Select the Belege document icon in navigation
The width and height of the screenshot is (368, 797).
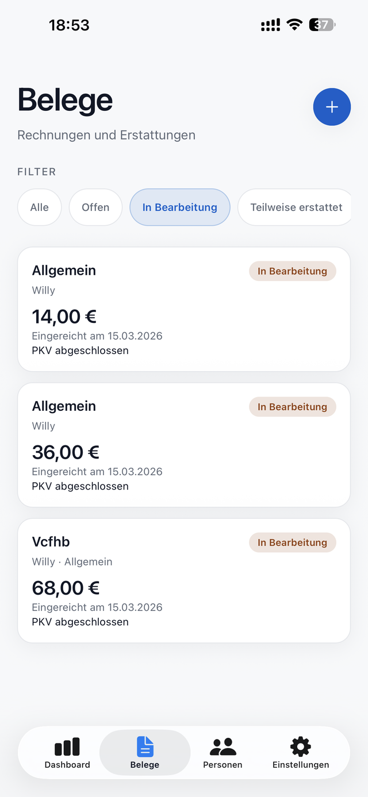point(144,745)
